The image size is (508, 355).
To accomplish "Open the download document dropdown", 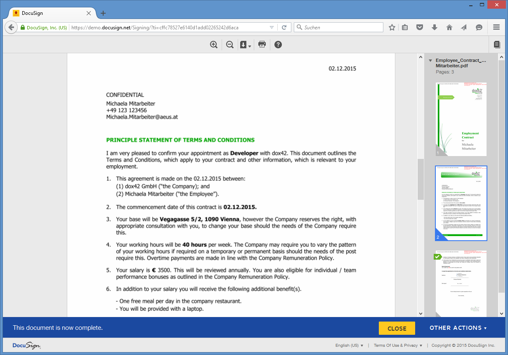I will [x=246, y=45].
